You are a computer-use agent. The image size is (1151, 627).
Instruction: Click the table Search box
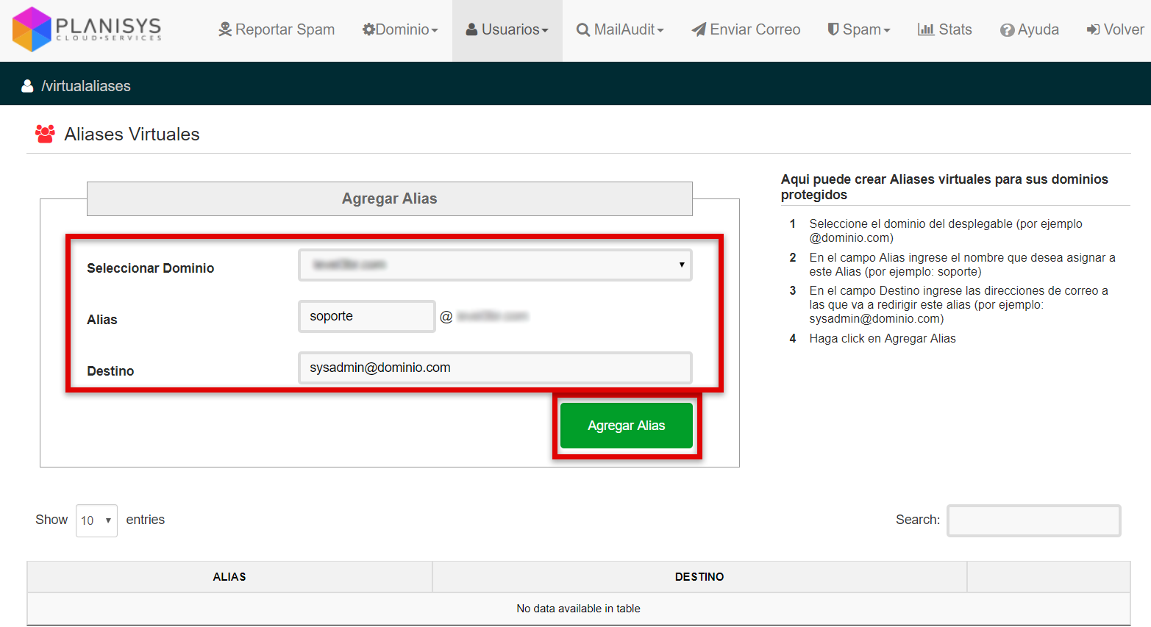[x=1033, y=520]
